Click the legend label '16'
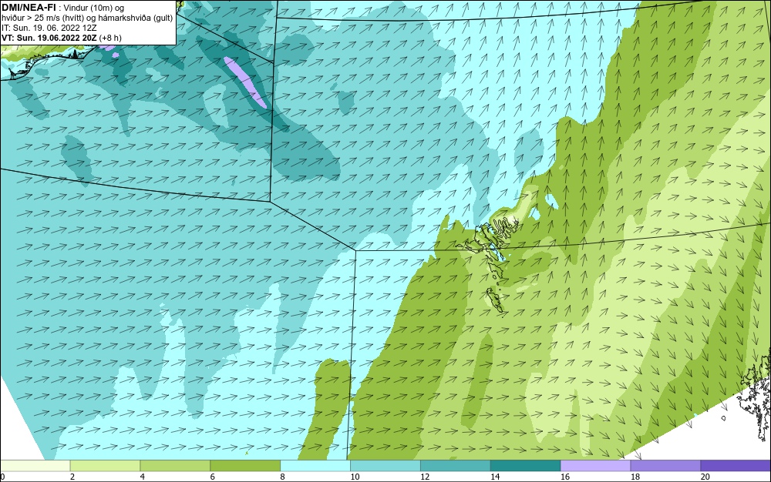 click(x=565, y=477)
